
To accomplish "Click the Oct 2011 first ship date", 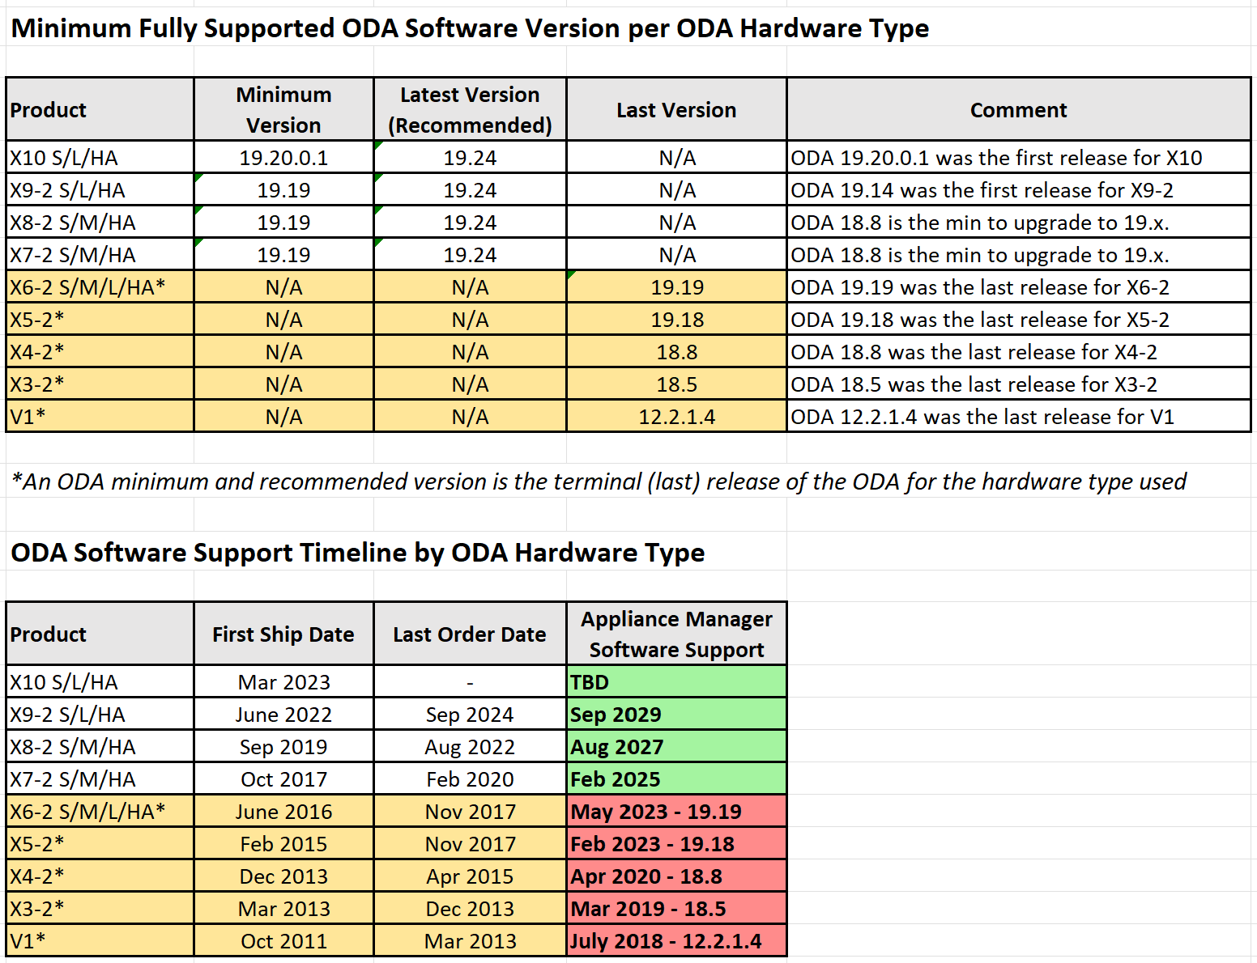I will (283, 940).
